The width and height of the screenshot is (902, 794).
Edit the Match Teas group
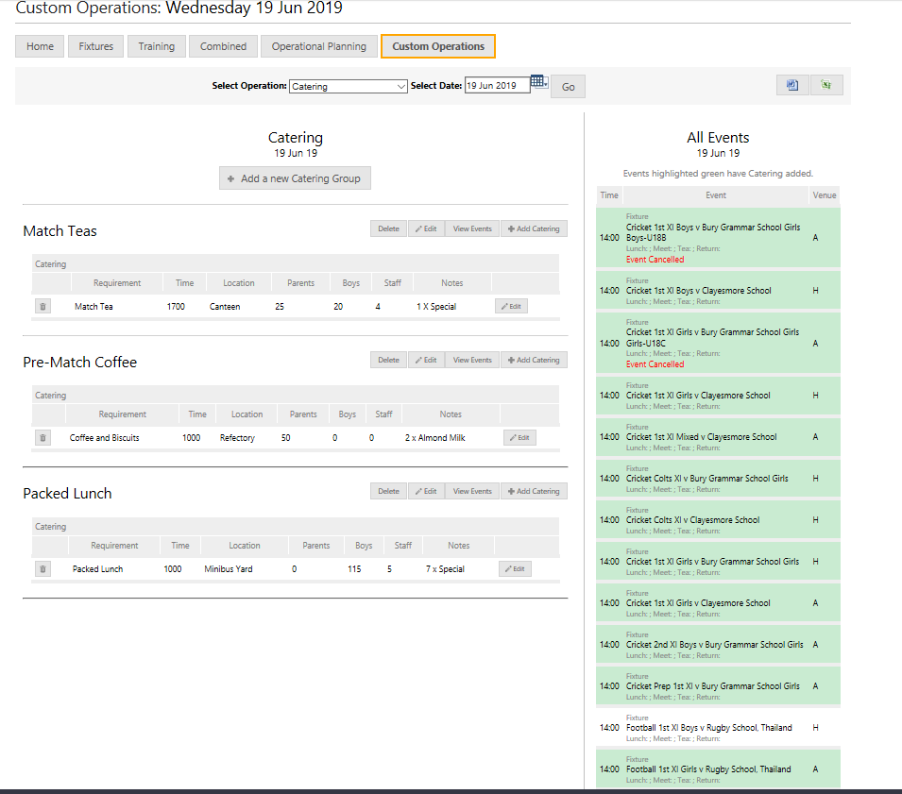pyautogui.click(x=426, y=228)
